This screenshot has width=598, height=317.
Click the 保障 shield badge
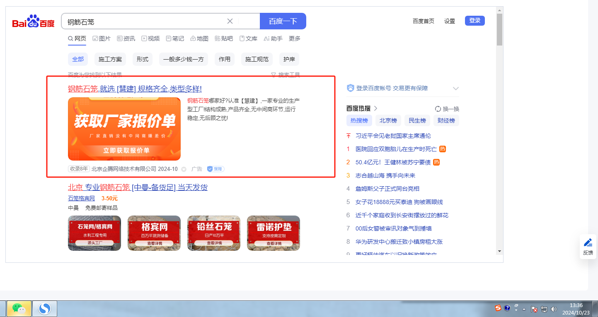215,169
